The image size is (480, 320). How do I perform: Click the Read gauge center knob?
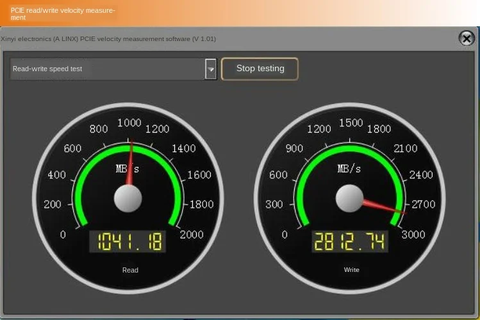[x=128, y=198]
